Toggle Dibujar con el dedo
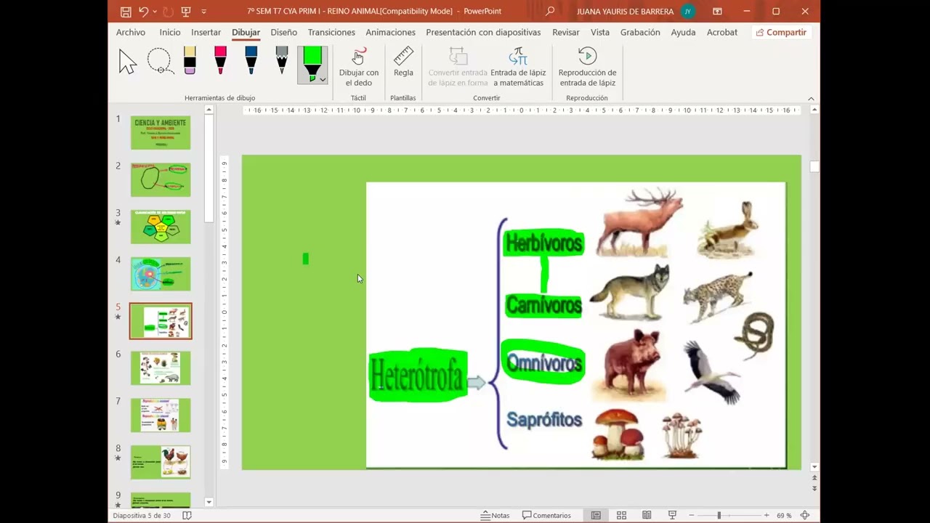This screenshot has height=523, width=930. [359, 68]
